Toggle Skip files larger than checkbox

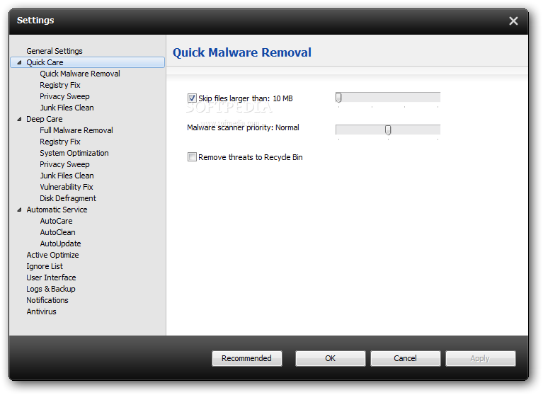(x=192, y=98)
